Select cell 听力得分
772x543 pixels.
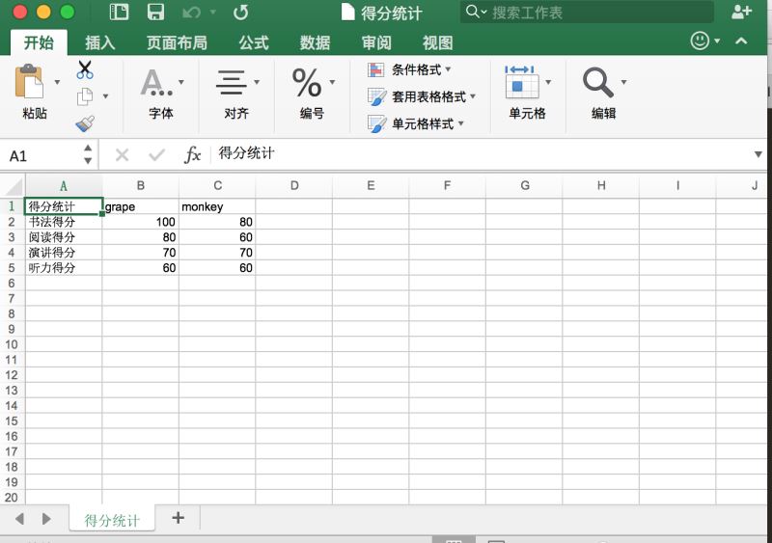pos(64,268)
